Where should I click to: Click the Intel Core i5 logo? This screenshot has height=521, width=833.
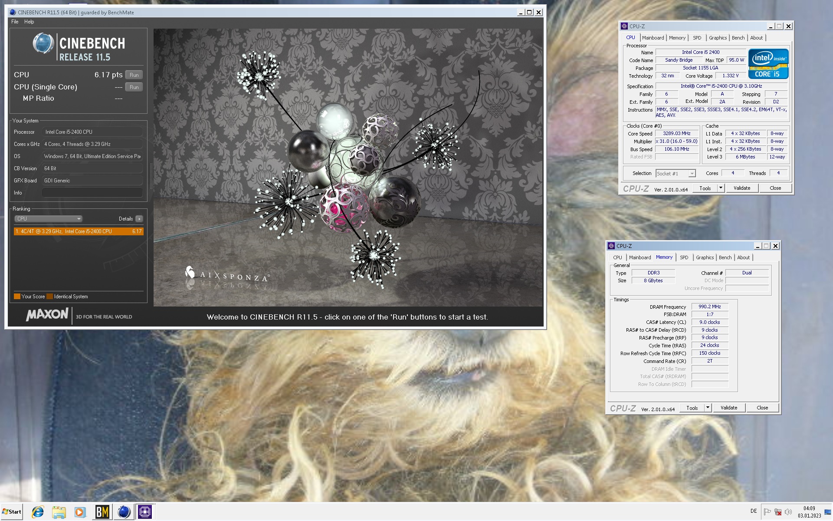pos(768,63)
